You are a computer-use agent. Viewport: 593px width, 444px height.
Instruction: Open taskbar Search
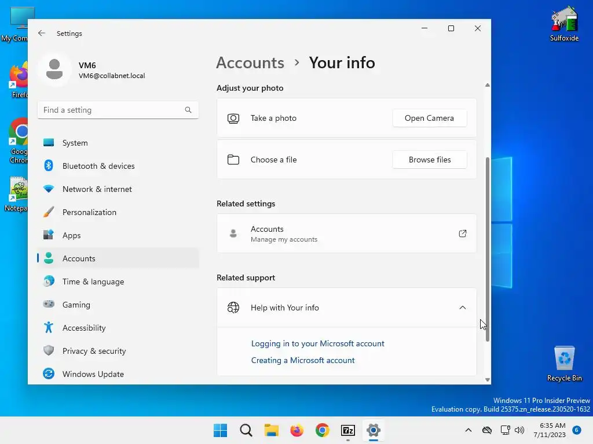246,430
